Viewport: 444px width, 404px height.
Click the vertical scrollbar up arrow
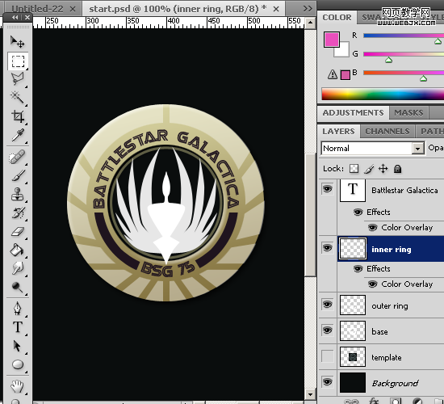click(310, 23)
